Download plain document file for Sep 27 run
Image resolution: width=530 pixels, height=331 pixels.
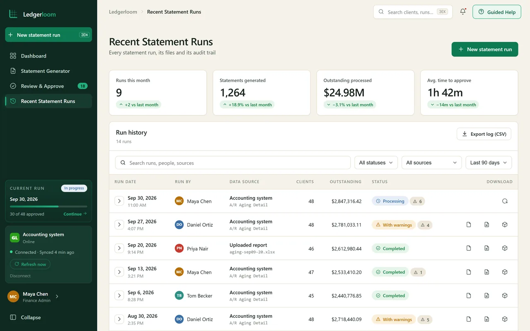[469, 225]
